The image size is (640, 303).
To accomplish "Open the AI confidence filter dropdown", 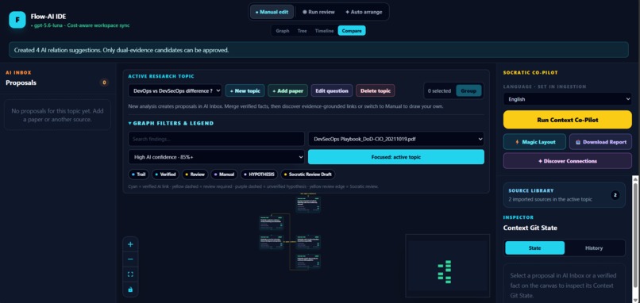I will pyautogui.click(x=216, y=157).
